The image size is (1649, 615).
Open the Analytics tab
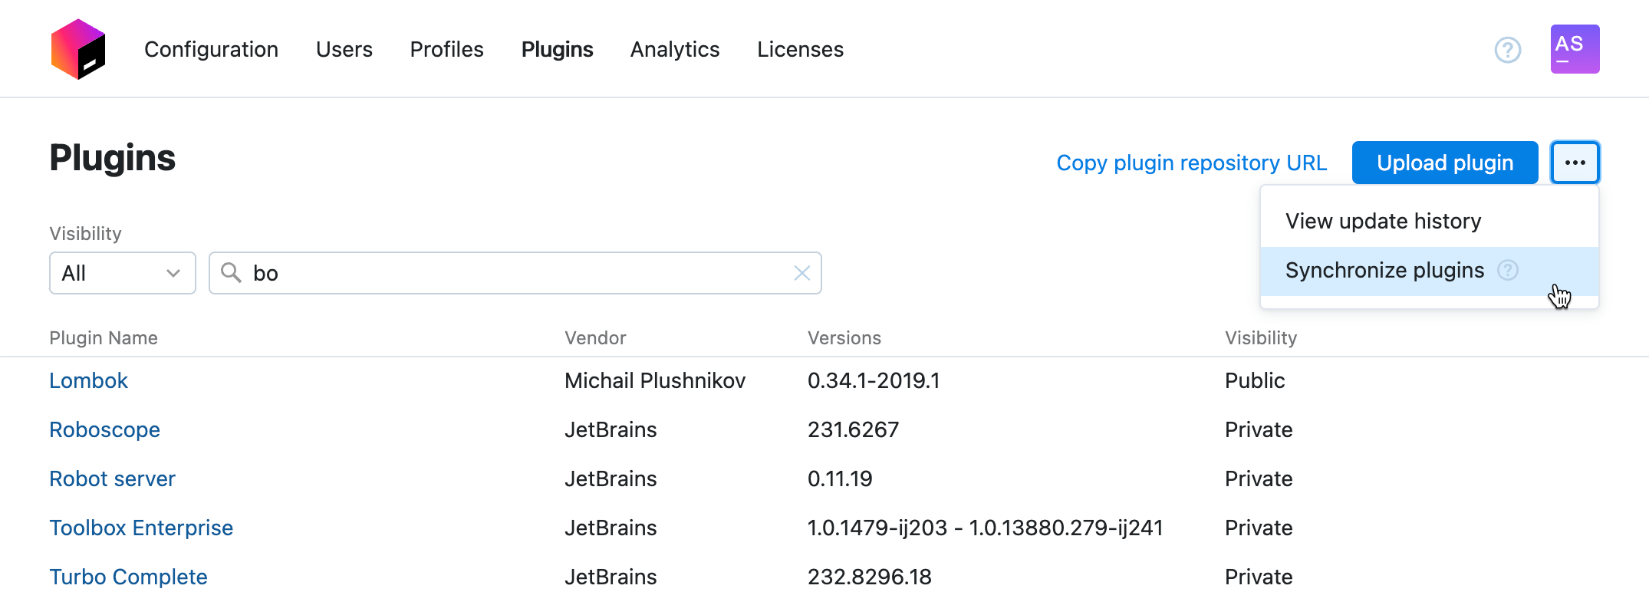click(x=675, y=49)
